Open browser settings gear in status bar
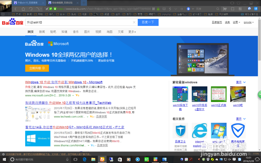Image resolution: width=261 pixels, height=163 pixels. [x=3, y=154]
